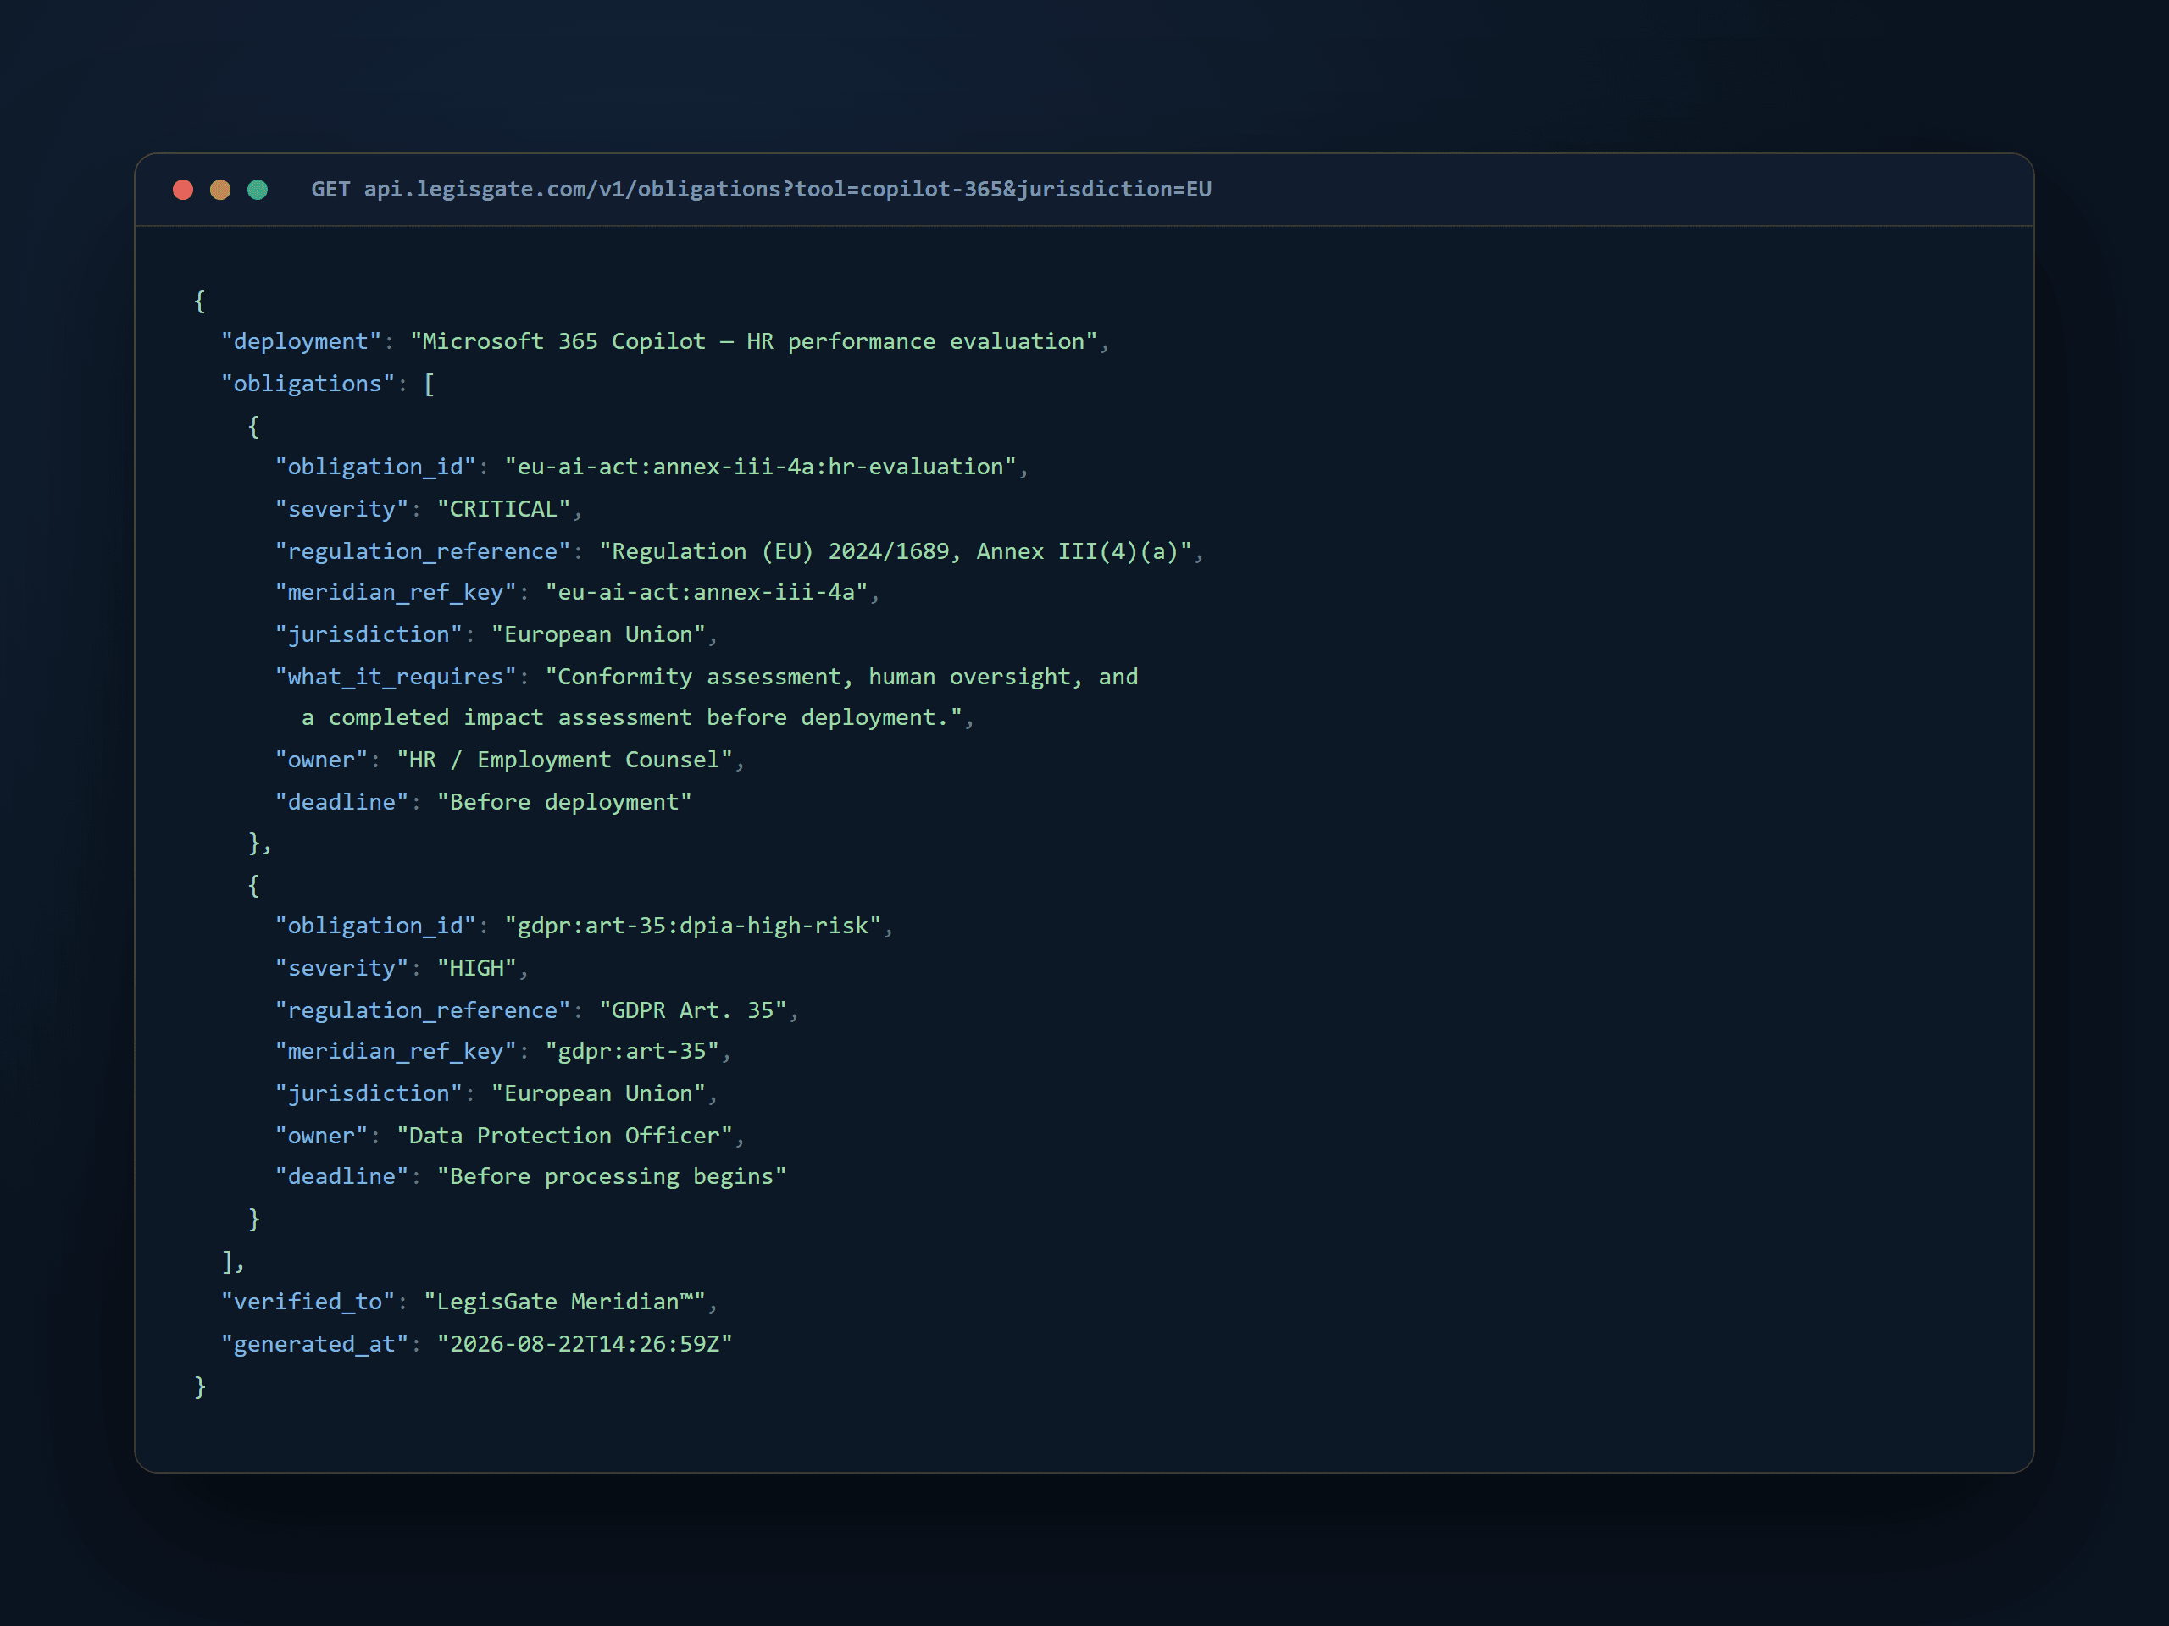The height and width of the screenshot is (1626, 2169).
Task: Click the "Before deployment" deadline value
Action: pyautogui.click(x=563, y=802)
